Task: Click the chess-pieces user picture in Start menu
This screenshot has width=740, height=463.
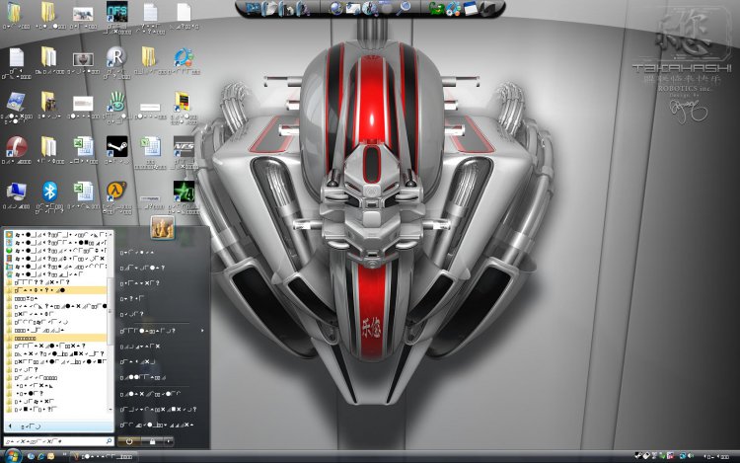Action: (x=163, y=227)
